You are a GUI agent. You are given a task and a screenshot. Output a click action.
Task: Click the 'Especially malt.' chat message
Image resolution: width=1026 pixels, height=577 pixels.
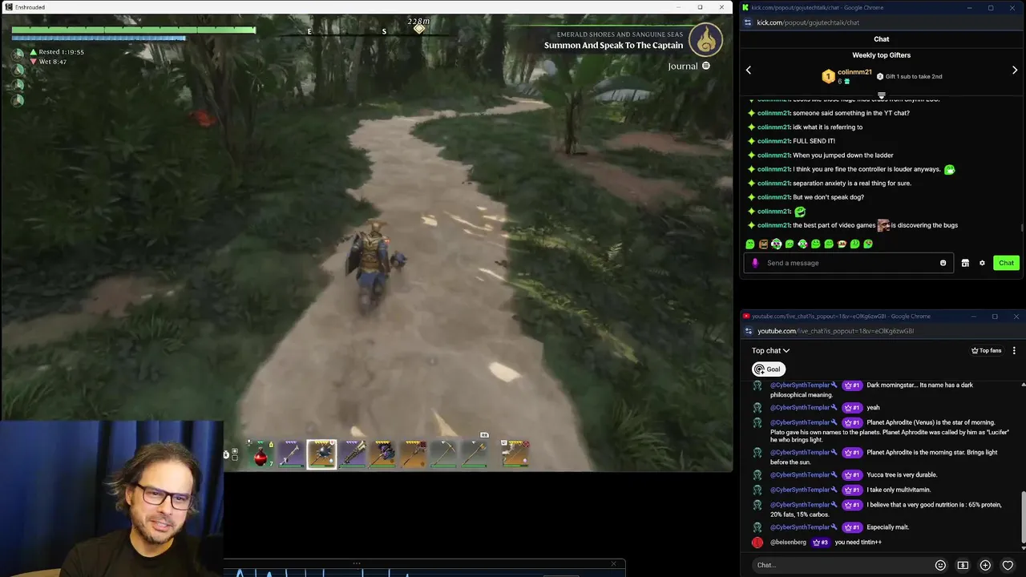tap(887, 527)
